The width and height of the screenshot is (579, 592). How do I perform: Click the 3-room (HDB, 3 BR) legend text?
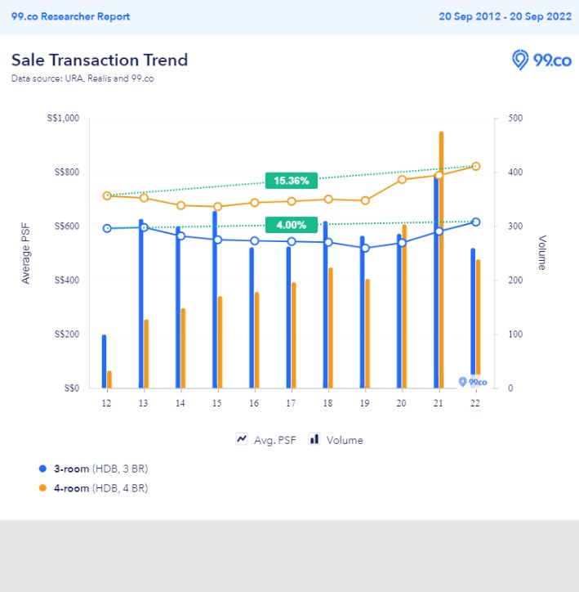[x=100, y=469]
